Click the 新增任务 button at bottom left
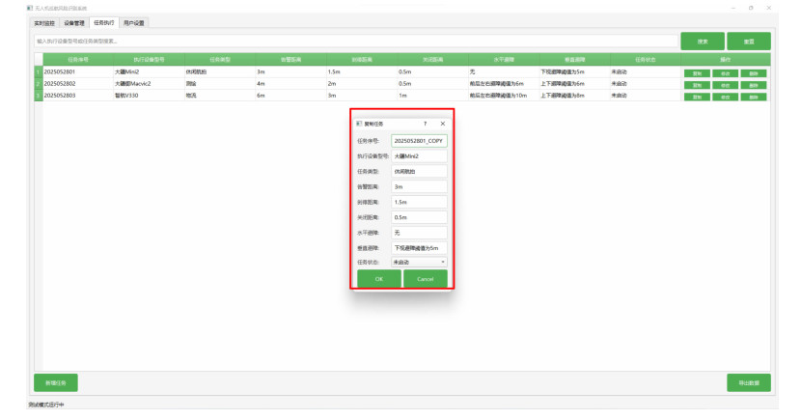The height and width of the screenshot is (420, 801). pos(55,382)
